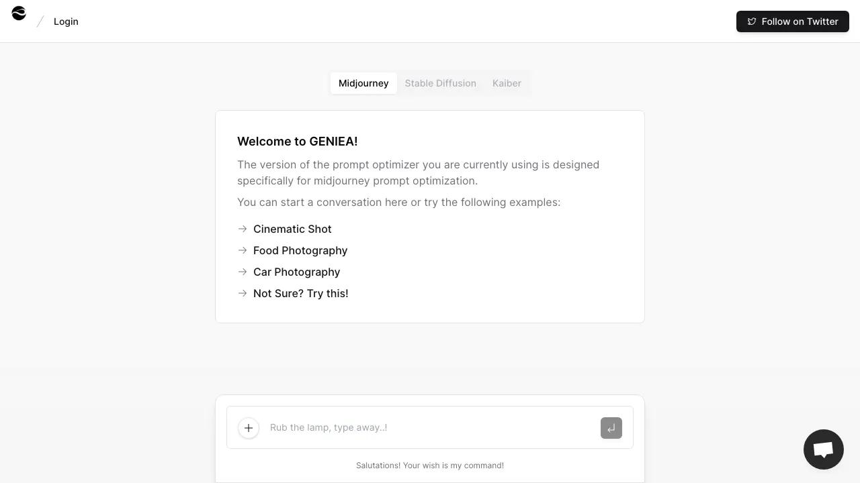Image resolution: width=860 pixels, height=483 pixels.
Task: Click the arrow icon beside Food Photography
Action: (x=243, y=250)
